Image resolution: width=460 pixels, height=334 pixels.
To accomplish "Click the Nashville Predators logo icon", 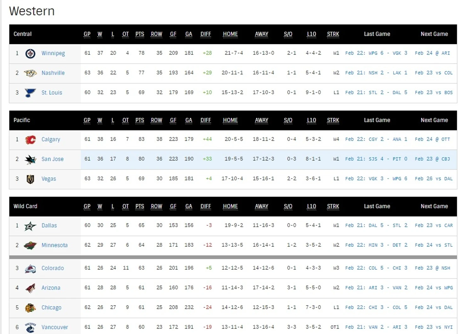I will coord(30,73).
